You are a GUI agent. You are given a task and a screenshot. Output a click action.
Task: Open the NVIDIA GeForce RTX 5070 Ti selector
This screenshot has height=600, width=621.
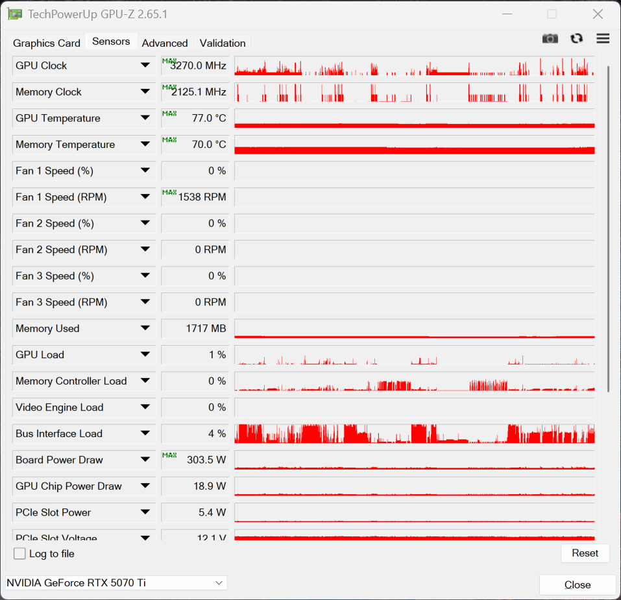point(116,582)
